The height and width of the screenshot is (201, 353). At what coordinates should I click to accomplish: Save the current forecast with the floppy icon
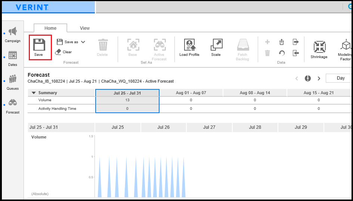[x=39, y=47]
